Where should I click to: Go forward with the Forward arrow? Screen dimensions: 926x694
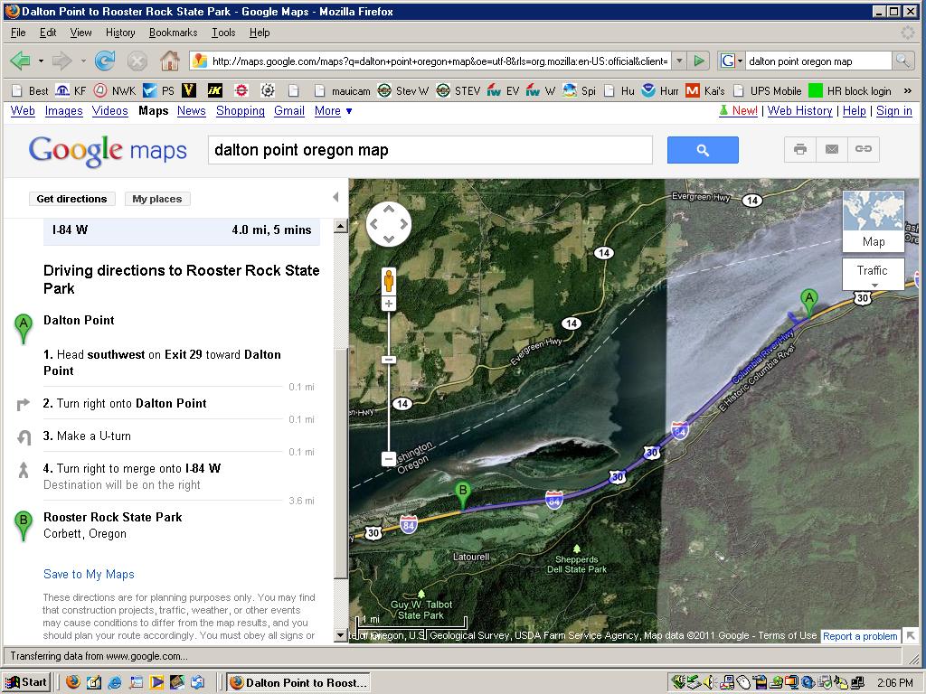[62, 61]
